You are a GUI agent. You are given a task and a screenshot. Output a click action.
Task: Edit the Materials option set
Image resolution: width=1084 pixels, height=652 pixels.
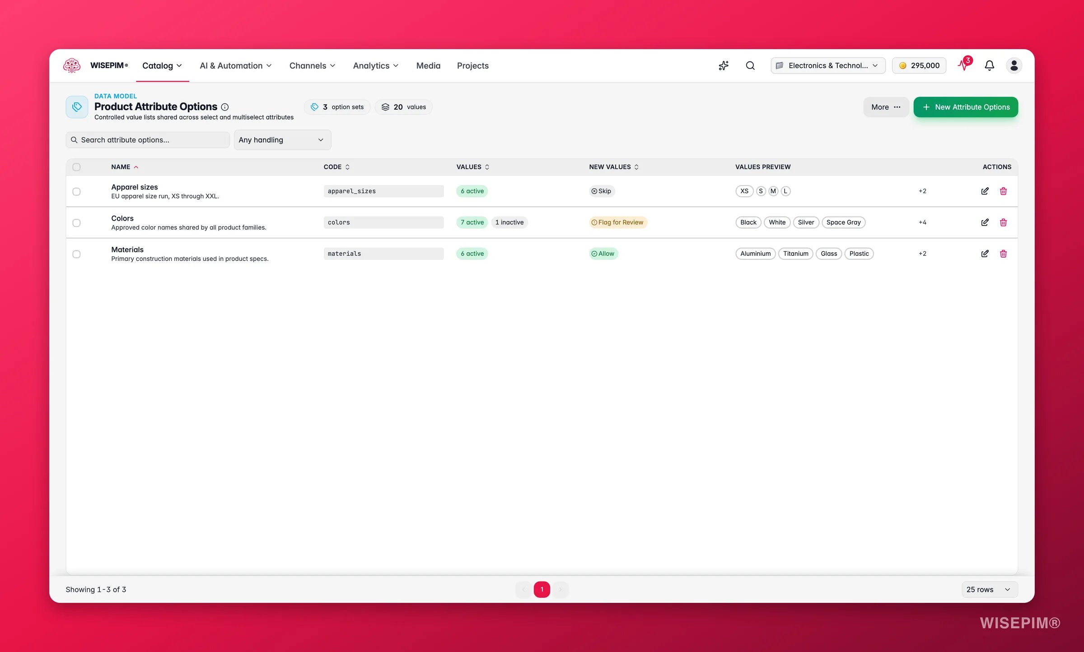[985, 254]
